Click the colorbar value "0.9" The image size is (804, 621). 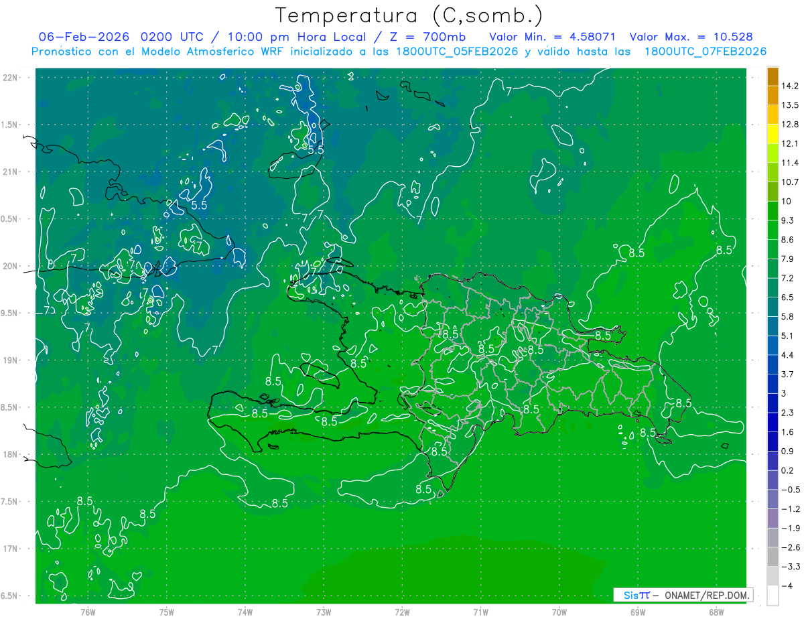pyautogui.click(x=788, y=452)
